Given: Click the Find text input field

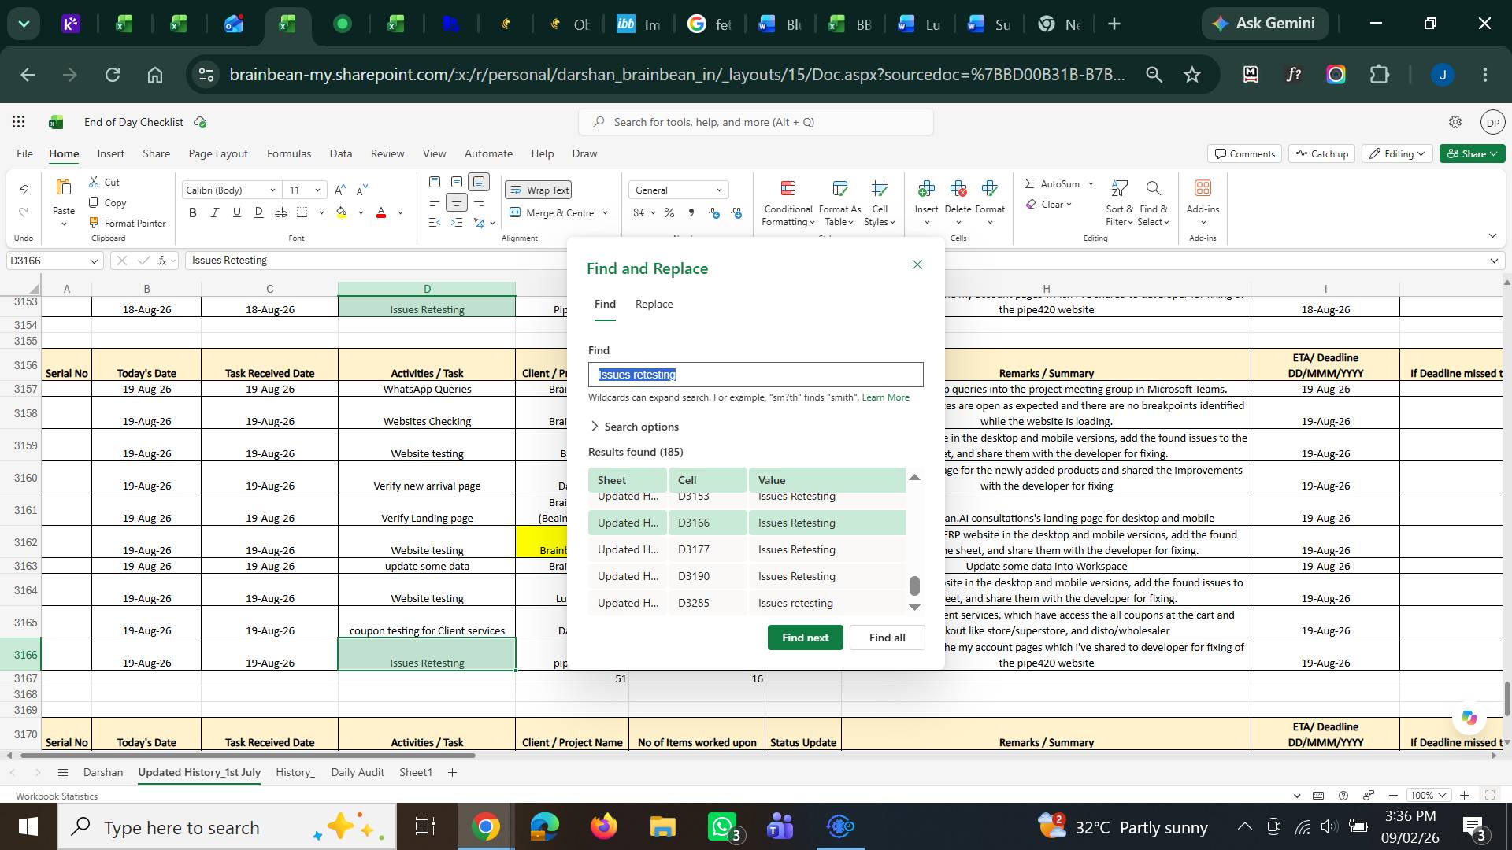Looking at the screenshot, I should pos(755,375).
